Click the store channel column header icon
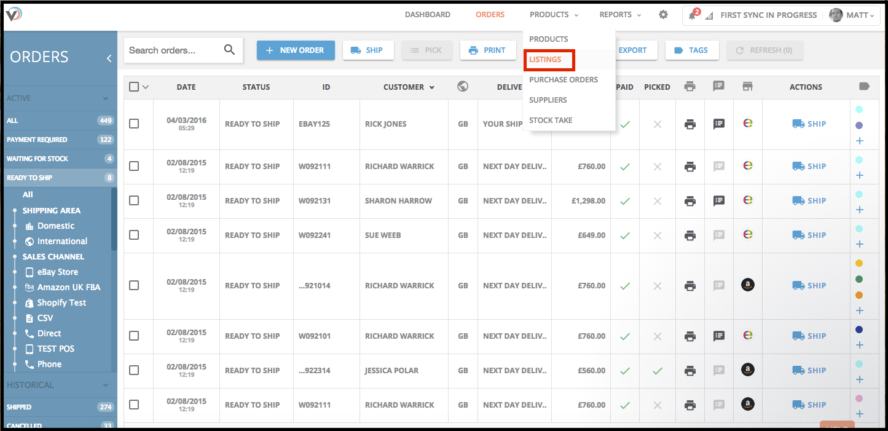 (x=747, y=87)
